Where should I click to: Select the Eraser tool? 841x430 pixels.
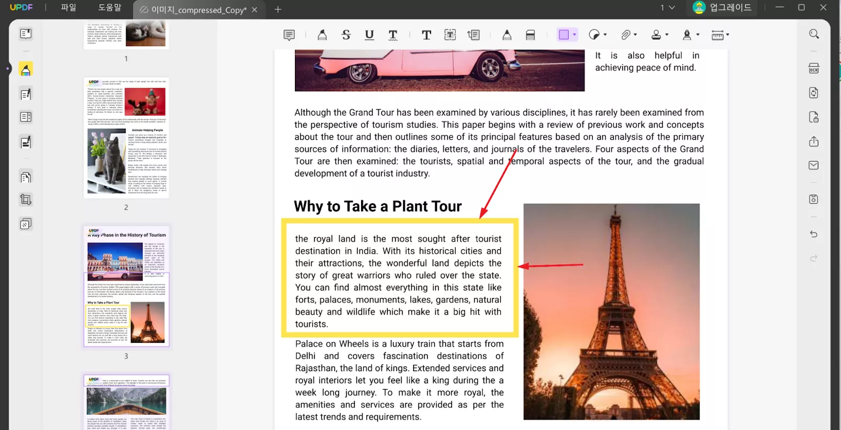click(530, 35)
